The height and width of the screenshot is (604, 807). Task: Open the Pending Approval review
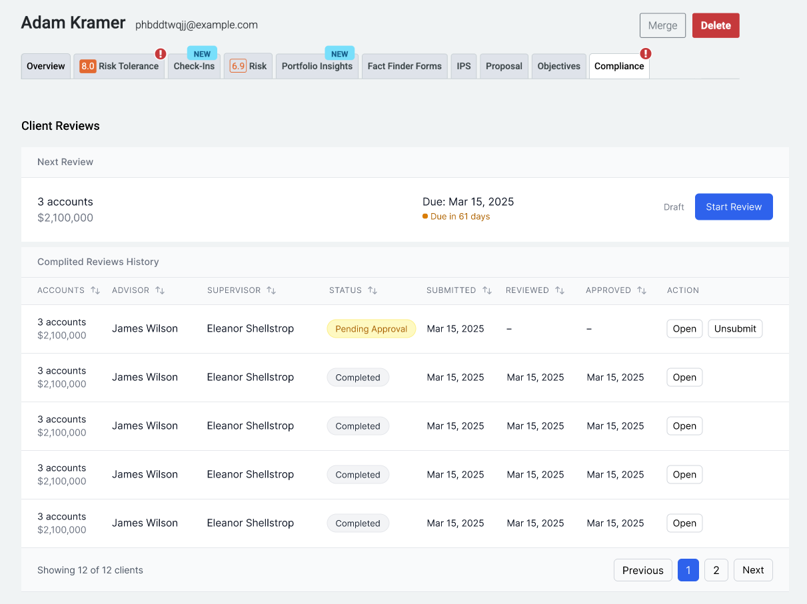pyautogui.click(x=684, y=329)
